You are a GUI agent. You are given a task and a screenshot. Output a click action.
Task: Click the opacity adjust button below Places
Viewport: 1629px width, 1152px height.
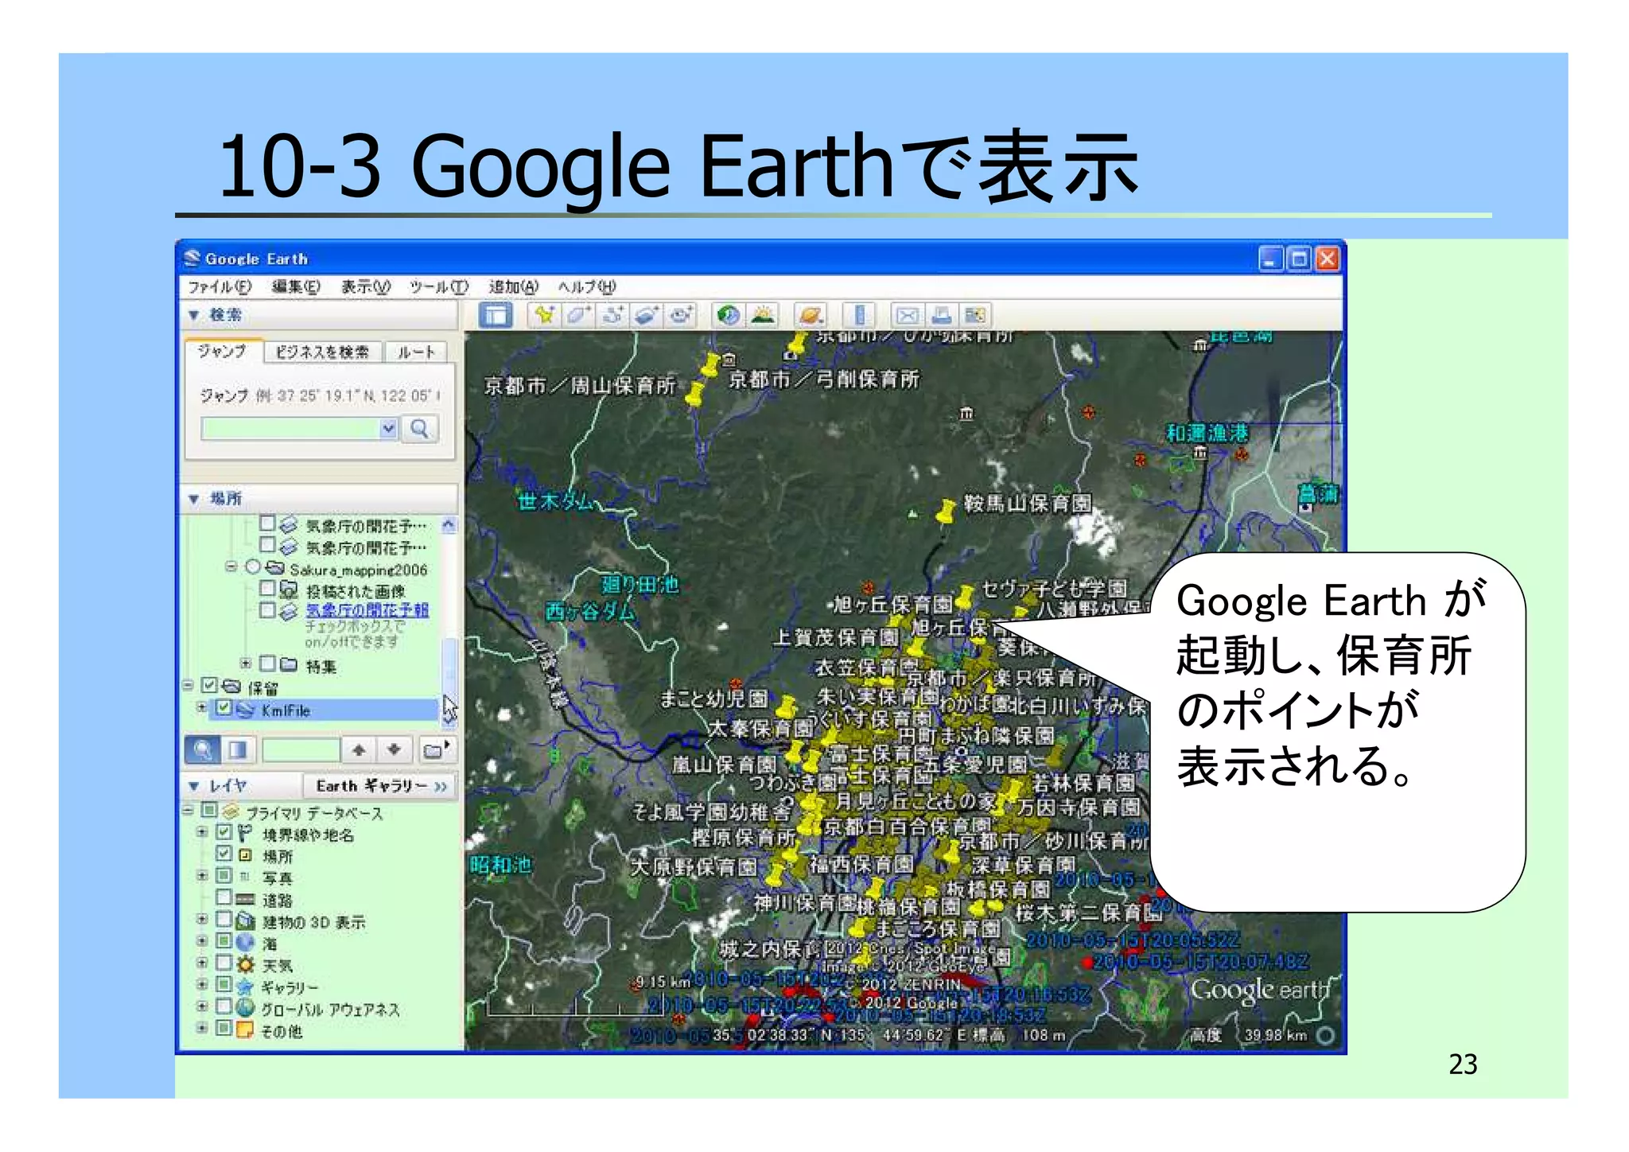pyautogui.click(x=238, y=749)
